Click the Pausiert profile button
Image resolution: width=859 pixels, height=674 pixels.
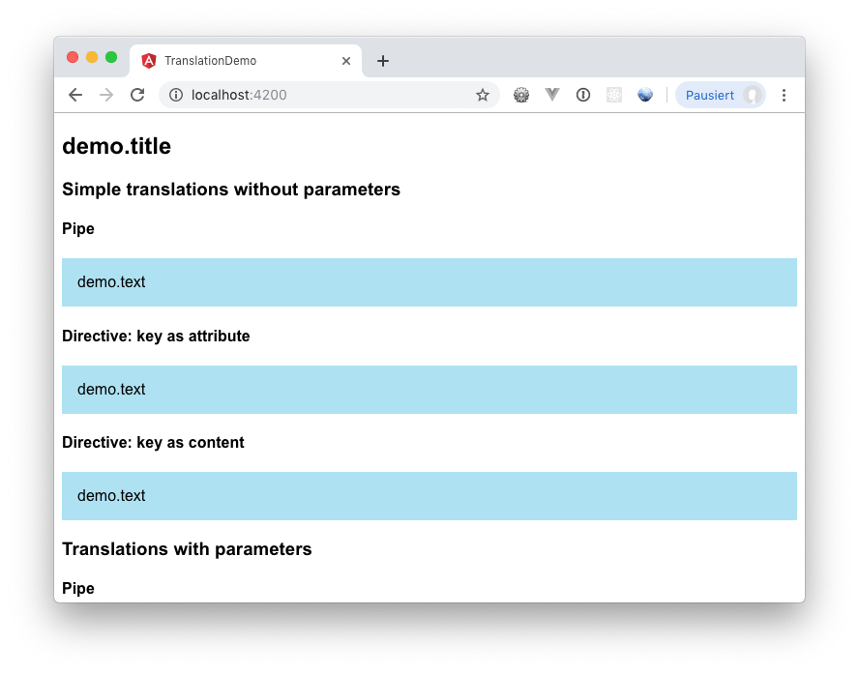point(721,96)
